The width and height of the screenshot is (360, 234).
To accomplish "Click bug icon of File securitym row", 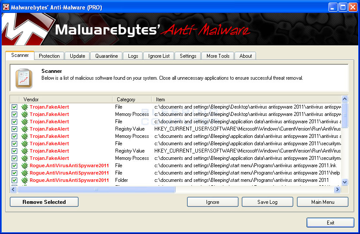I will click(25, 144).
